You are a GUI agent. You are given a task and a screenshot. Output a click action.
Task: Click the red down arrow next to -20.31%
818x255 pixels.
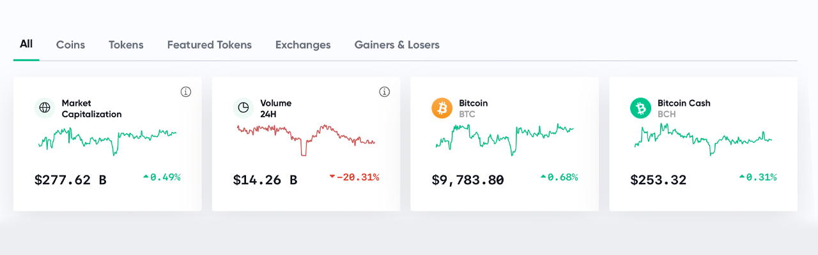coord(332,177)
